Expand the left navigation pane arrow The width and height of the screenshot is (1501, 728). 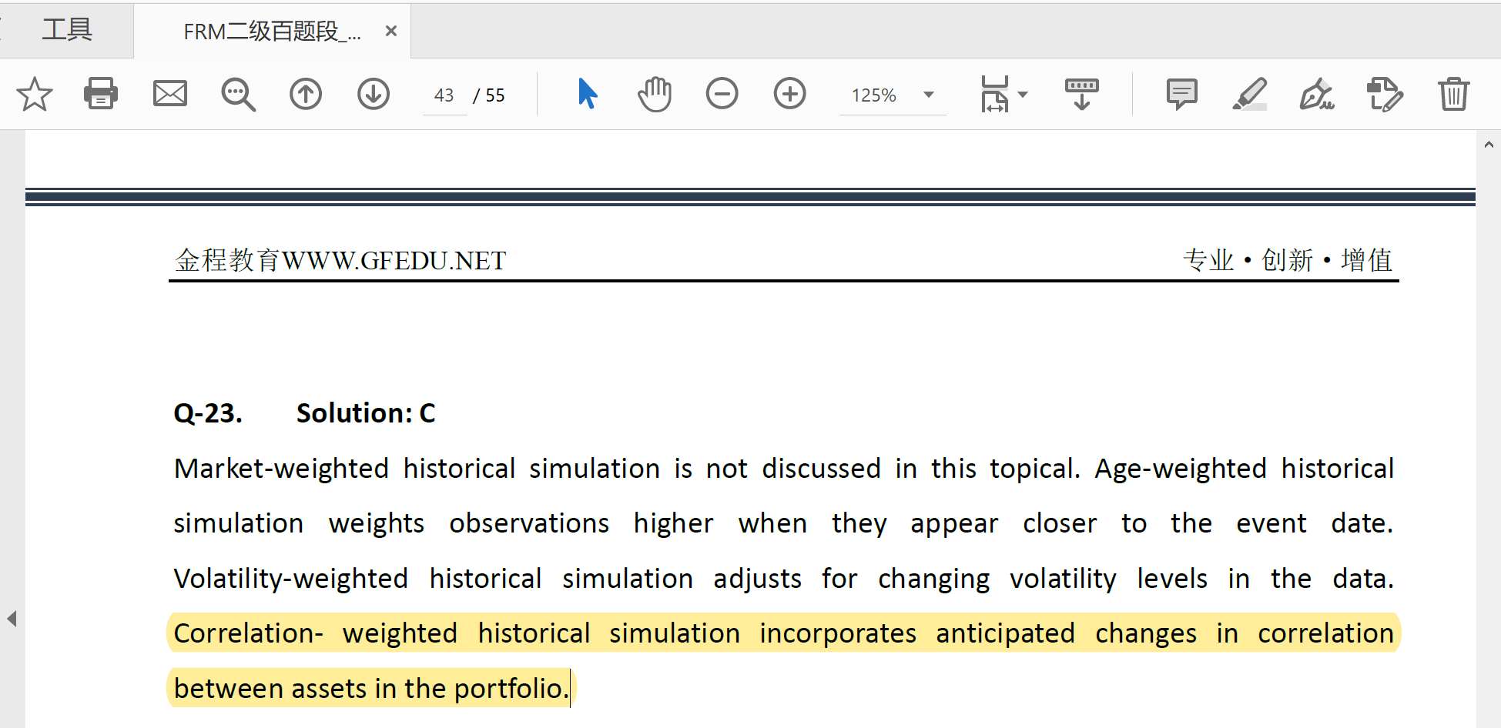tap(12, 619)
